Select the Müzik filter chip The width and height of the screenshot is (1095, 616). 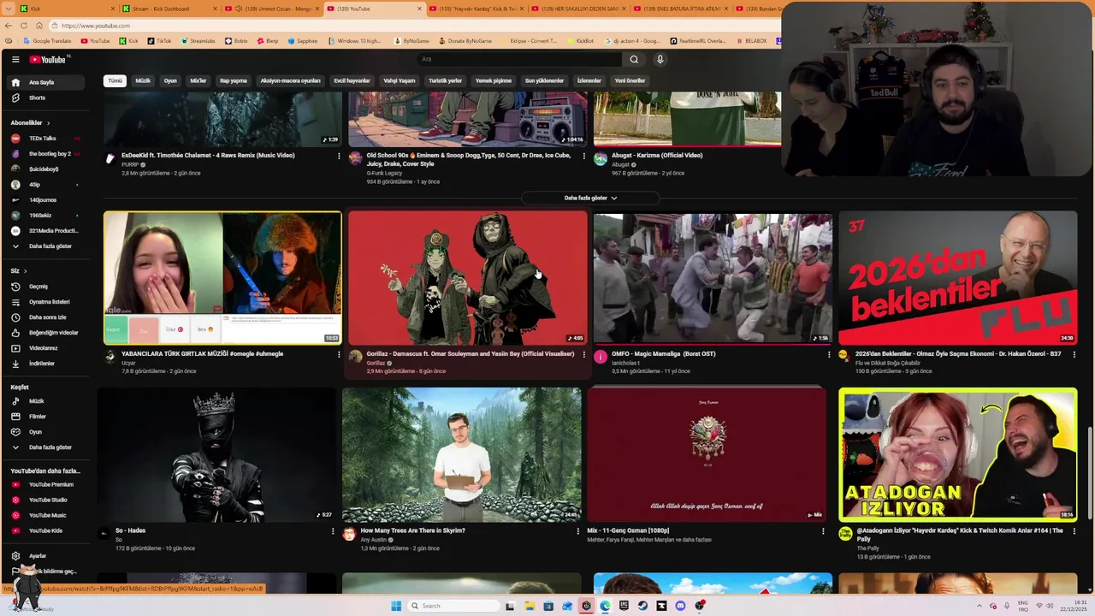click(143, 80)
